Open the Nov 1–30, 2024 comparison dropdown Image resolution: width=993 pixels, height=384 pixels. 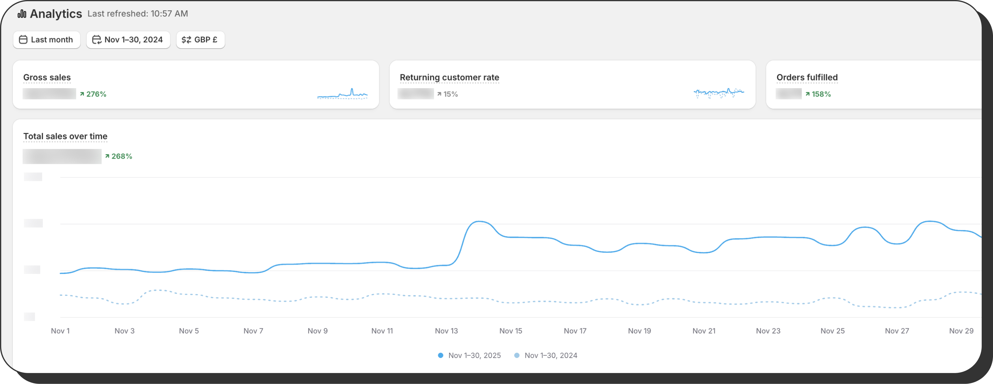coord(129,40)
